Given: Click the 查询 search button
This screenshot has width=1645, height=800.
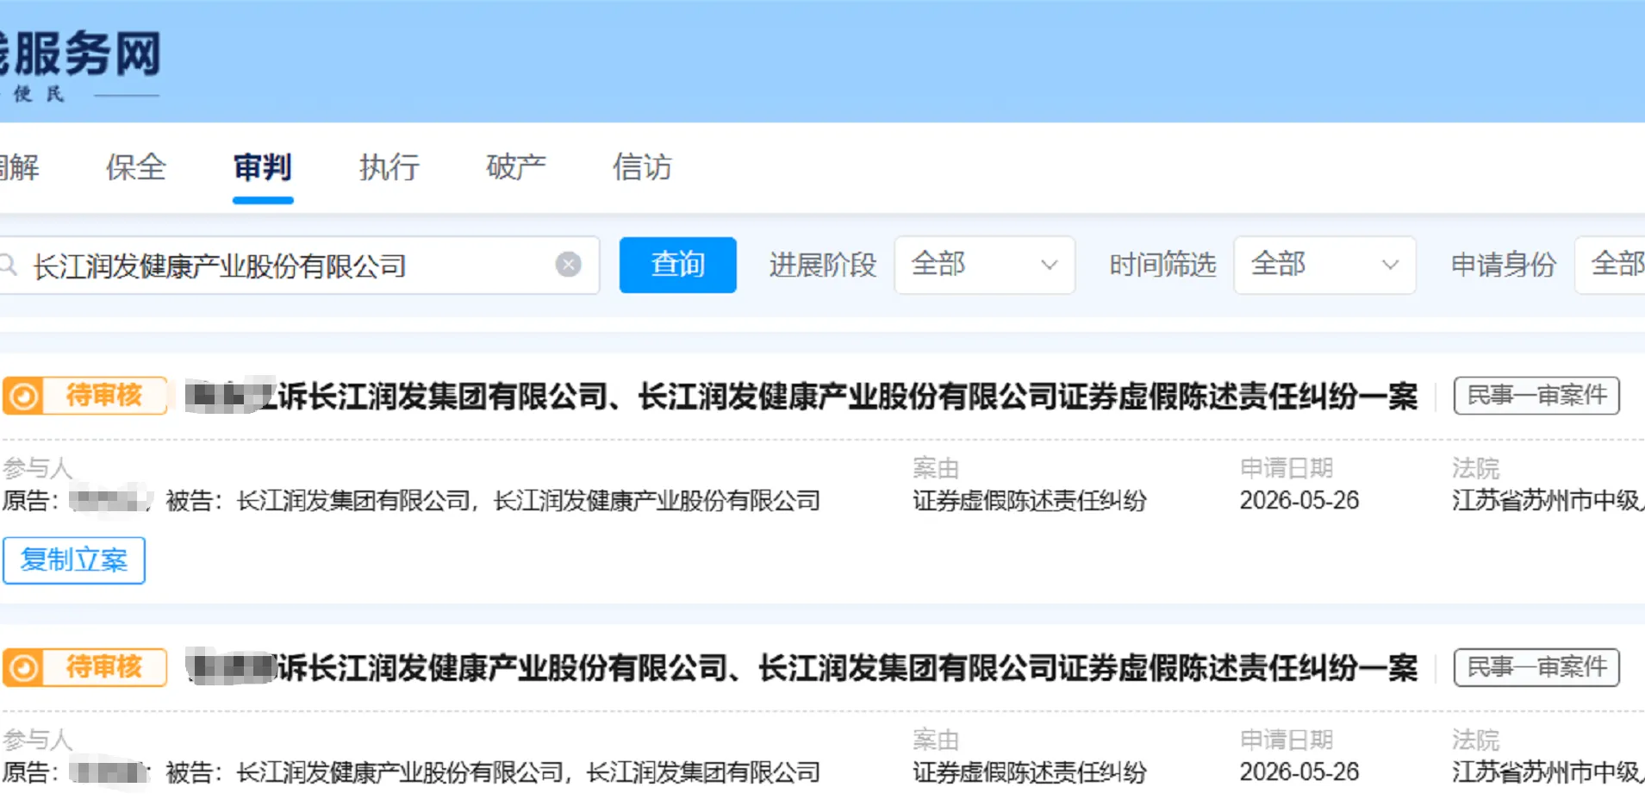Looking at the screenshot, I should (677, 265).
